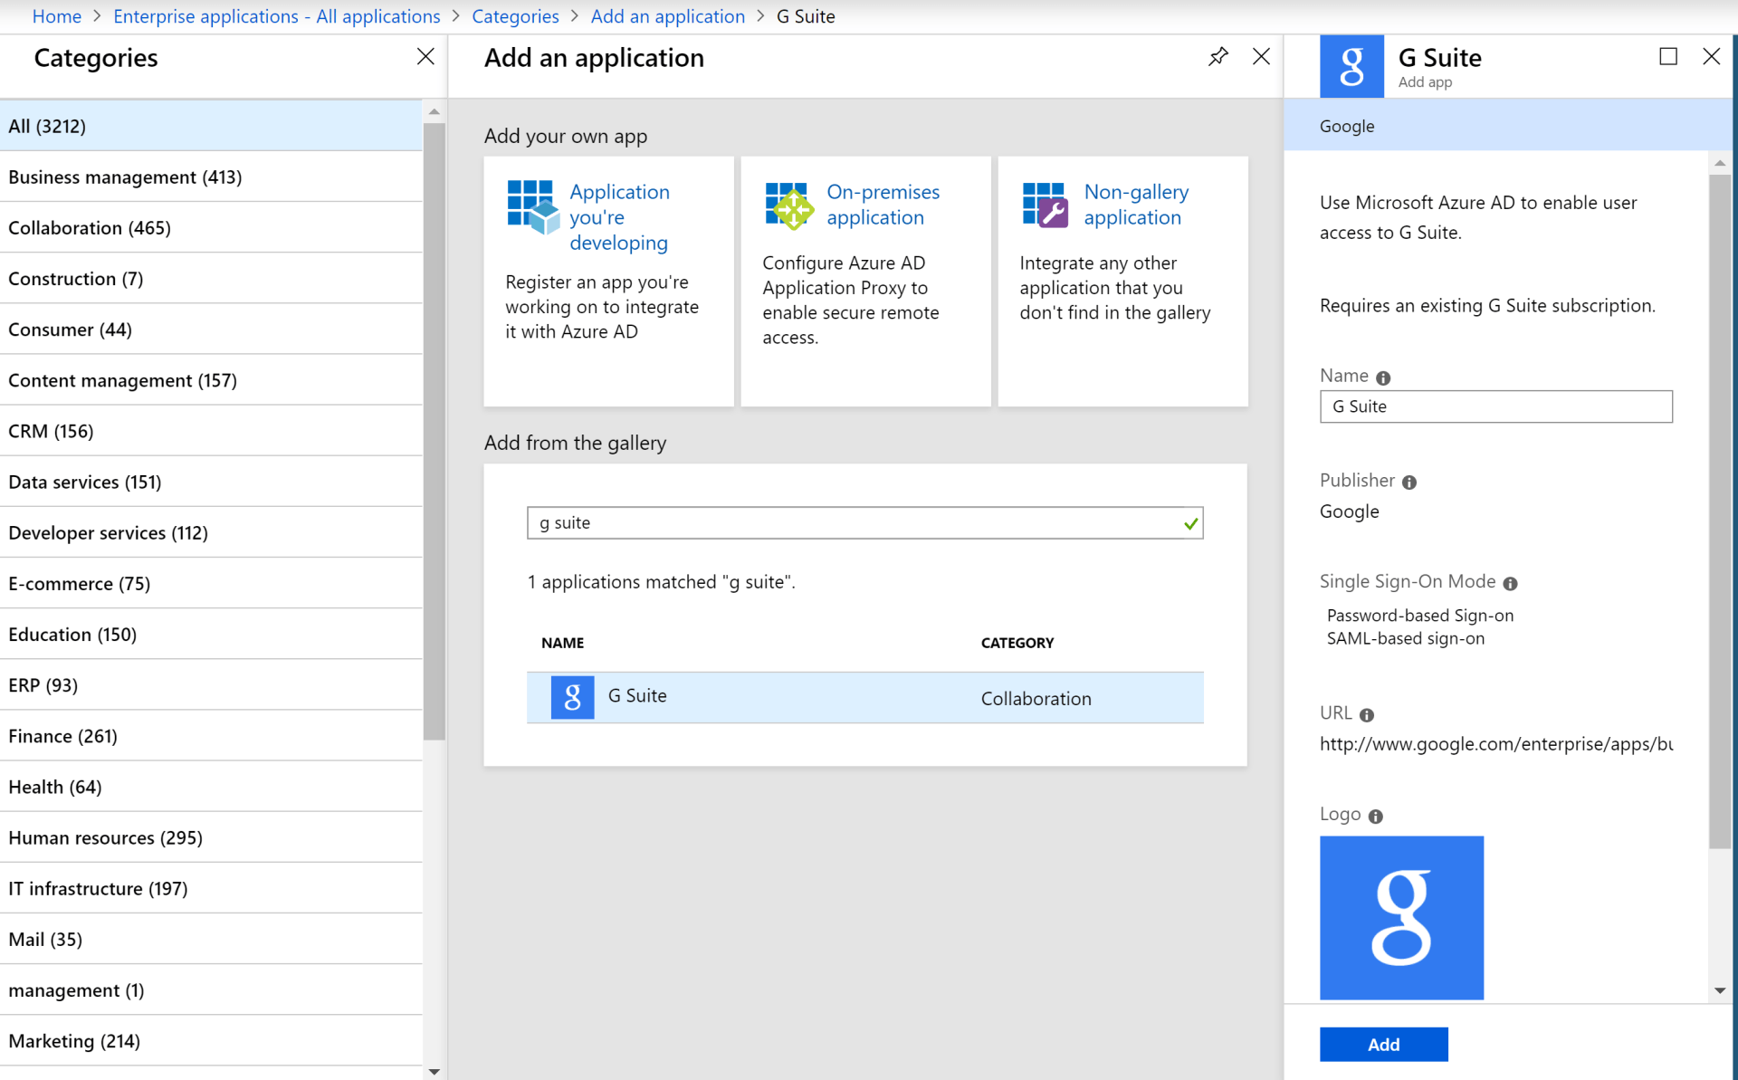Screen dimensions: 1738x1080
Task: Click the Application you're developing icon
Action: (532, 206)
